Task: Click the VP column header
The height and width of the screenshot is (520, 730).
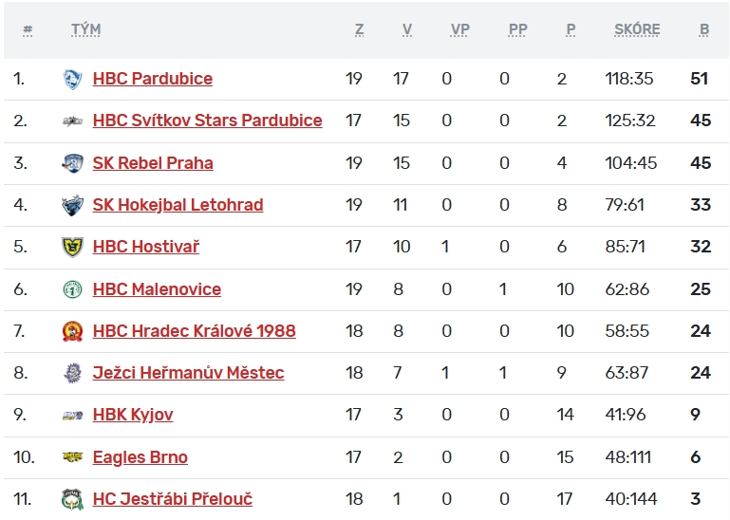Action: (459, 29)
